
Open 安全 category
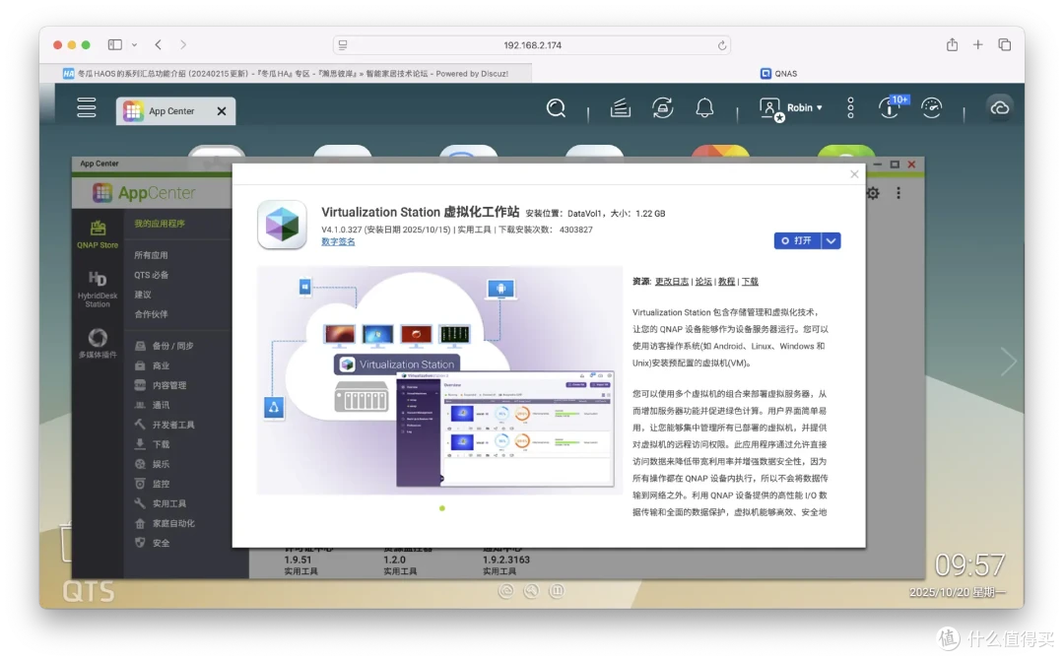(x=152, y=543)
